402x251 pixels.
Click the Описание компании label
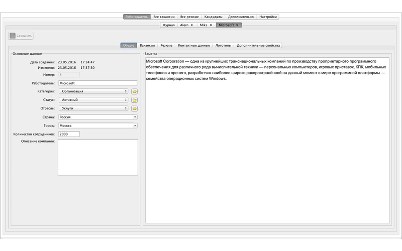pyautogui.click(x=38, y=142)
